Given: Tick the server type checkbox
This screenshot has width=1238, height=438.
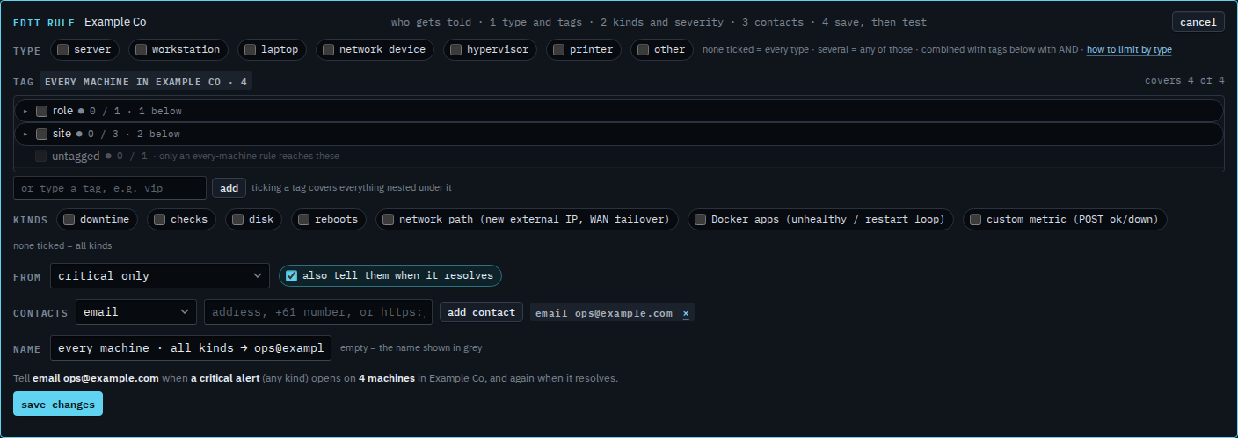Looking at the screenshot, I should [x=62, y=49].
